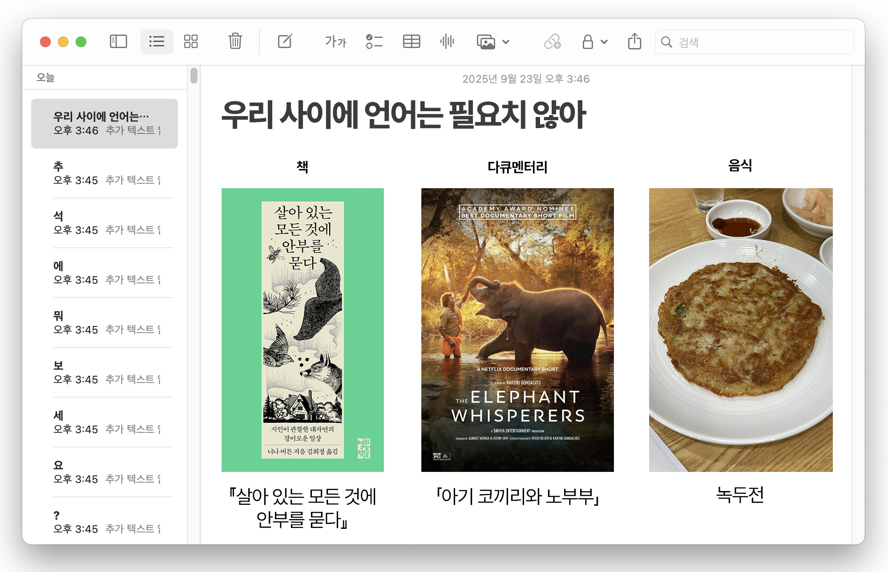The height and width of the screenshot is (572, 888).
Task: Click the note list scrollbar
Action: [194, 75]
